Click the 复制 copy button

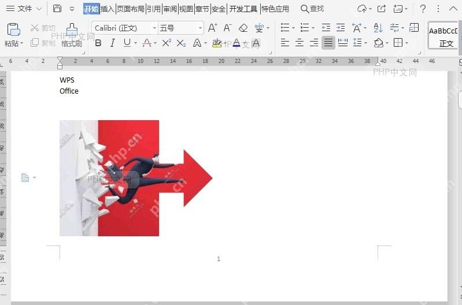coord(43,43)
